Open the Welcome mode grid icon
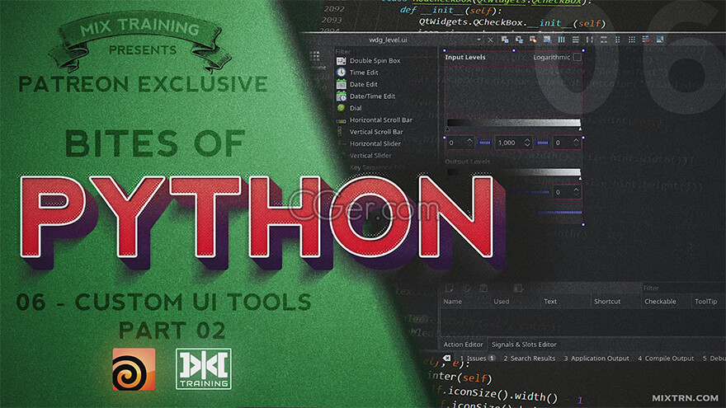 point(315,57)
